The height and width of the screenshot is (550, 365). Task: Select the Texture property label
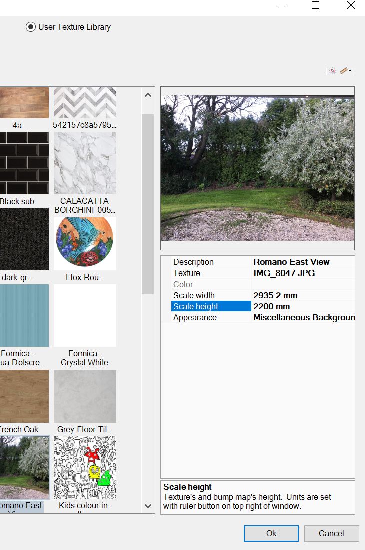pos(186,273)
